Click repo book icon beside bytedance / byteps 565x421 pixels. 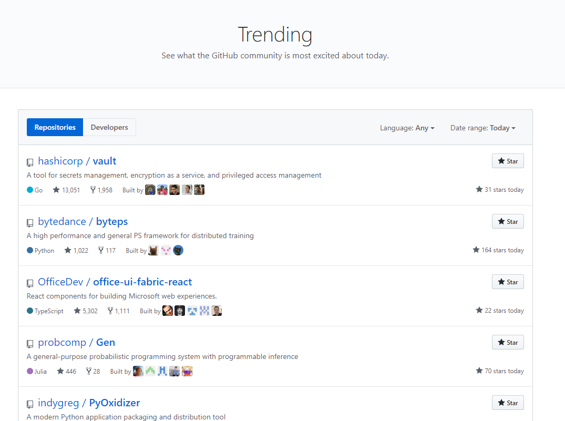pos(30,223)
